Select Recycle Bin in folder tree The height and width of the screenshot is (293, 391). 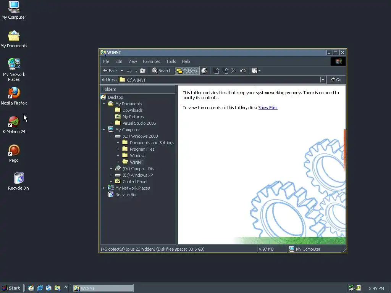click(122, 195)
